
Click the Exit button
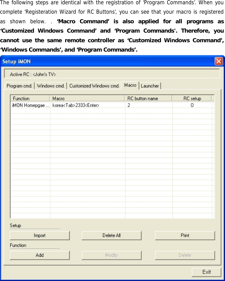click(x=207, y=272)
